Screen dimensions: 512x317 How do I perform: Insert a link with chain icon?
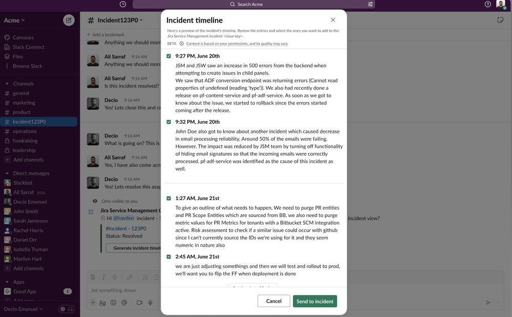(130, 277)
